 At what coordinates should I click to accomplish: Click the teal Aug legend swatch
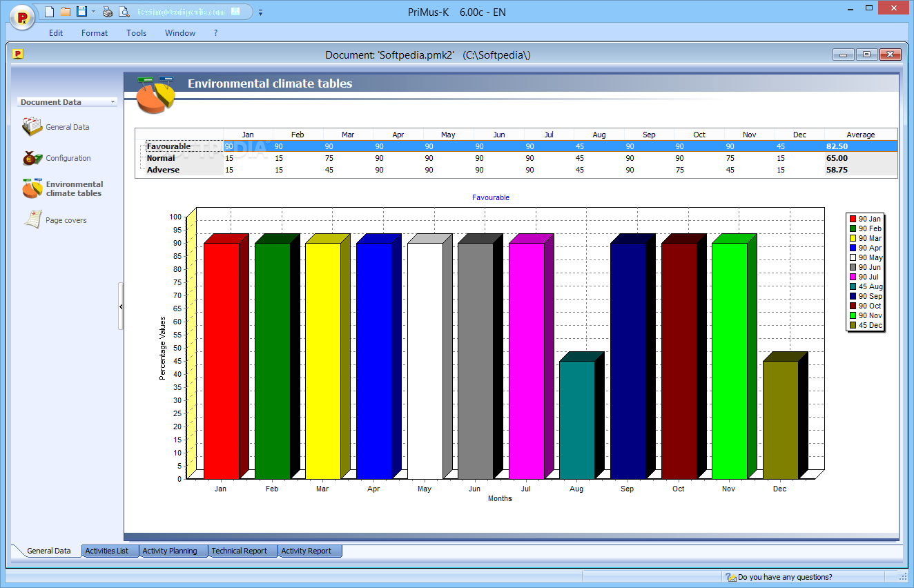pyautogui.click(x=853, y=286)
